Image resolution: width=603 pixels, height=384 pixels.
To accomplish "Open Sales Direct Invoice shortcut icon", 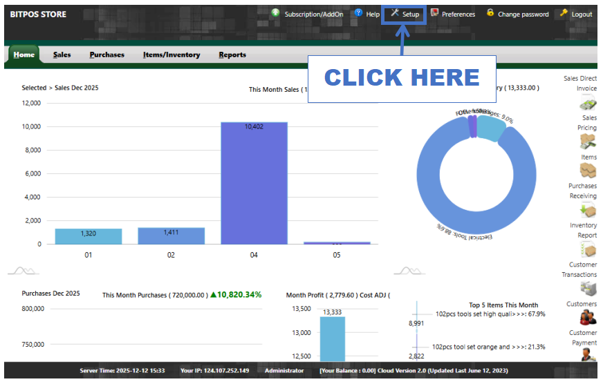I will [x=588, y=105].
